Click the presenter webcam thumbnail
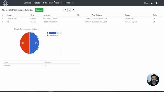Screen dimensions: 164x92 153,79
